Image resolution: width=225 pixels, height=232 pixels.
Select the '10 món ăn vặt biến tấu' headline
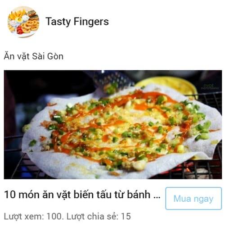82,195
